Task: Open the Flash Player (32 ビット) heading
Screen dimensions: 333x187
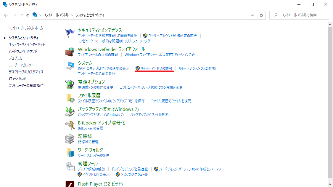Action: [x=100, y=184]
